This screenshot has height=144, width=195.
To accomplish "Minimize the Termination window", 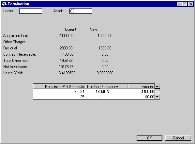I will (179, 4).
